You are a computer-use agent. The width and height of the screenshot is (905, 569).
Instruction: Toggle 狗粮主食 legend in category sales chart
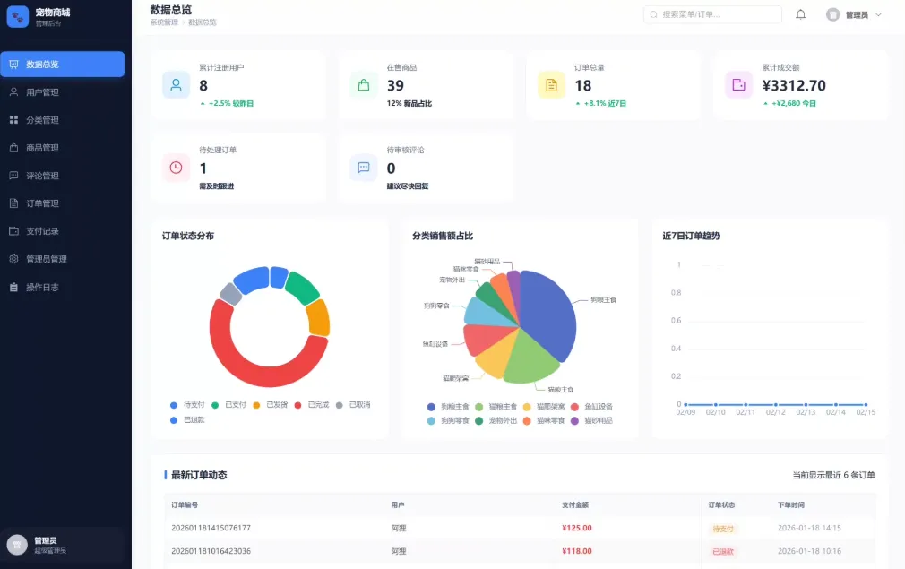click(448, 406)
